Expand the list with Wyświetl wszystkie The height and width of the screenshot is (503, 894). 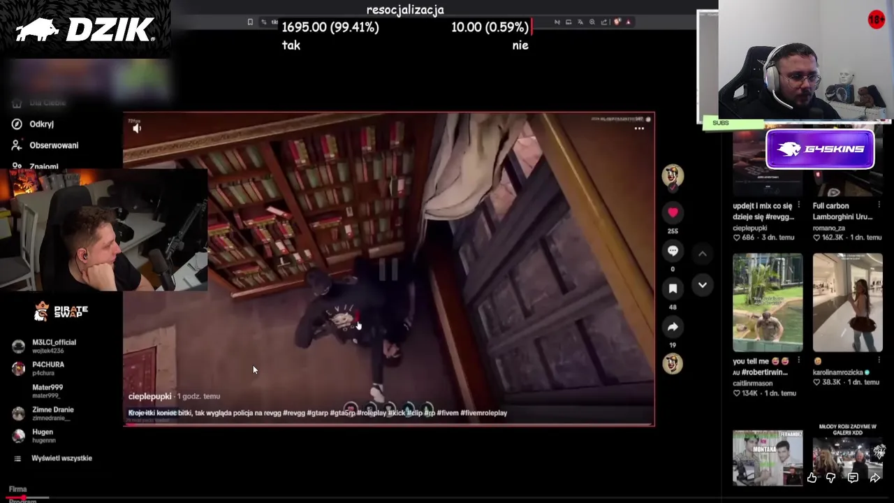coord(61,458)
